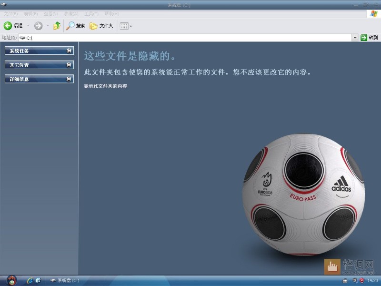Click the keyboard input tray icon
The image size is (381, 286).
(345, 281)
